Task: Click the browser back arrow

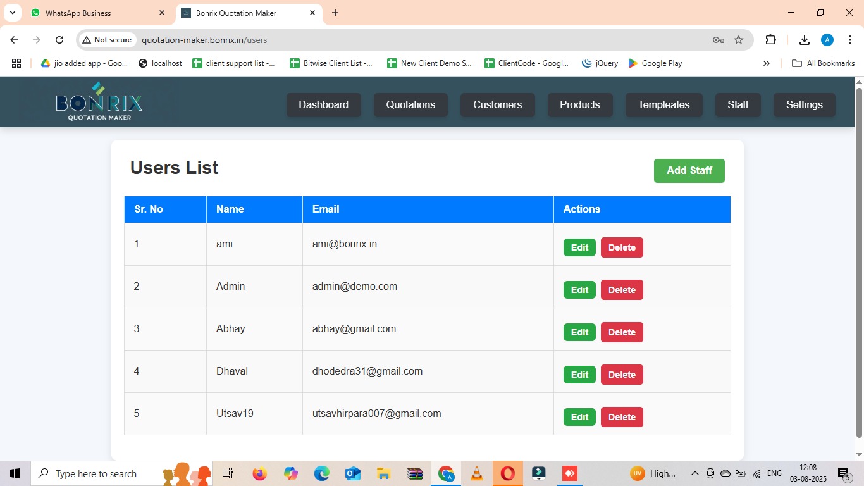Action: pyautogui.click(x=14, y=40)
